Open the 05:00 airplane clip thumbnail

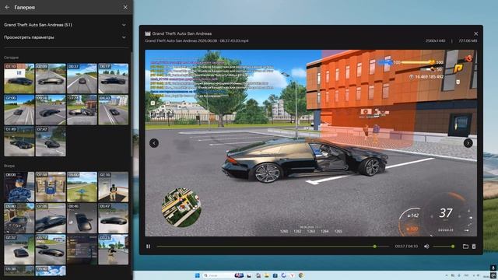coord(82,187)
